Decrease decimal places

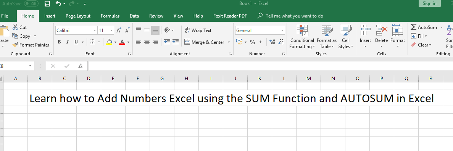pyautogui.click(x=281, y=42)
